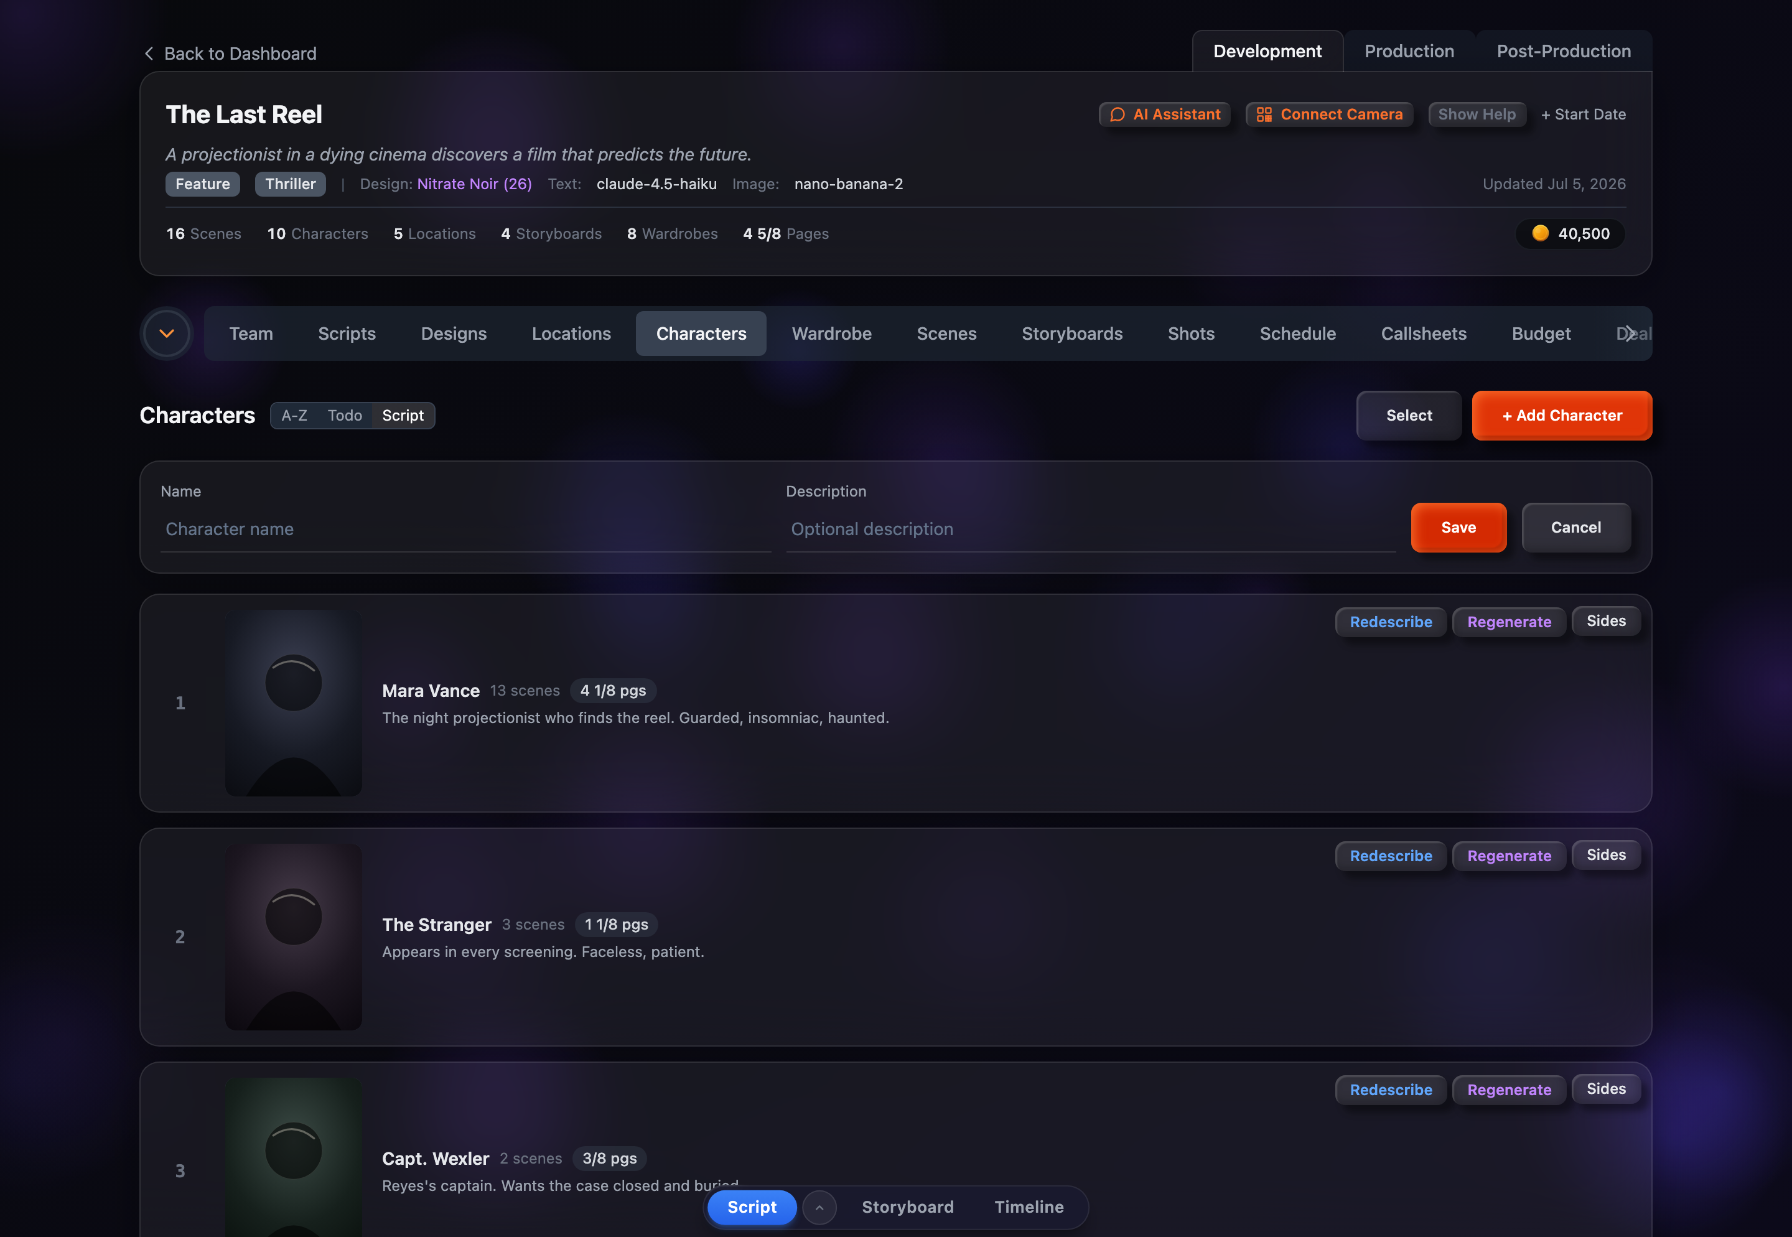Click the Mara Vance character name
Screen dimensions: 1792x1237
[x=431, y=691]
